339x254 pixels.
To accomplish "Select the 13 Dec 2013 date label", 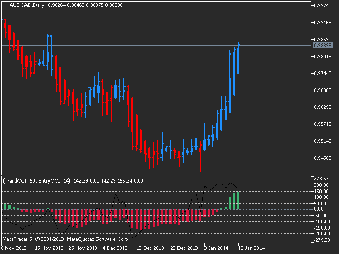I will [150, 248].
